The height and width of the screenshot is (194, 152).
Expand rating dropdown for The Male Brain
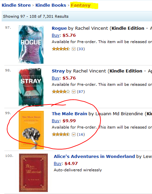(x=73, y=134)
